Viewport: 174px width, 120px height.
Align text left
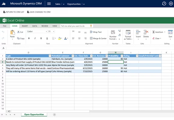(73, 38)
